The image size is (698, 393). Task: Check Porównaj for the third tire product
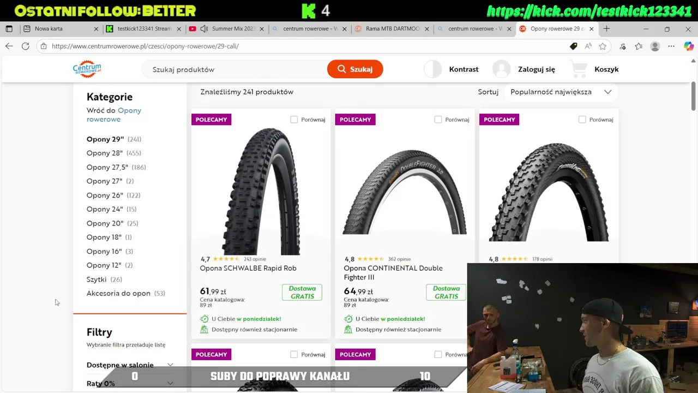point(582,120)
